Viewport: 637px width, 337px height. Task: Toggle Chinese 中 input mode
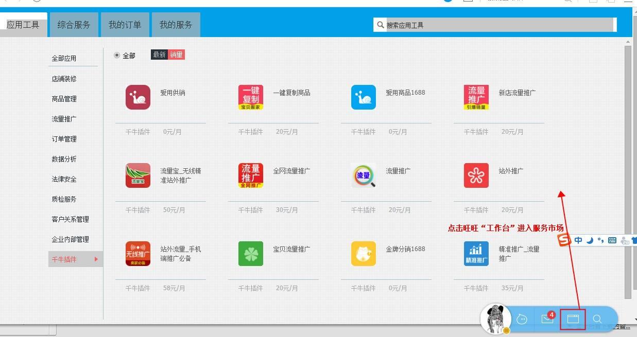pos(578,240)
